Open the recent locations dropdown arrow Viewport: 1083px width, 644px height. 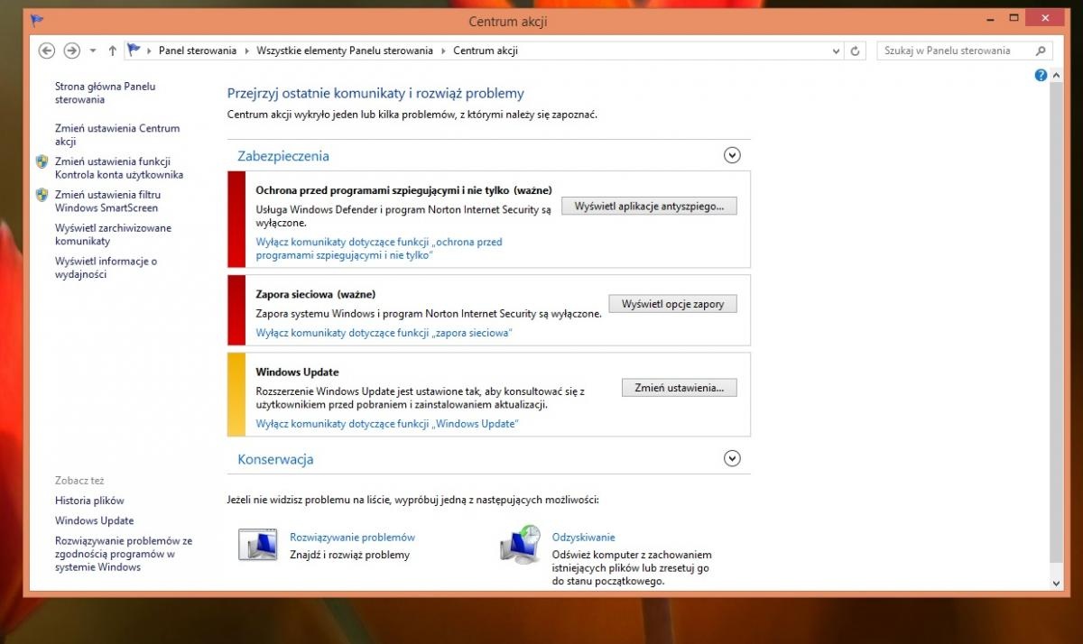tap(92, 51)
